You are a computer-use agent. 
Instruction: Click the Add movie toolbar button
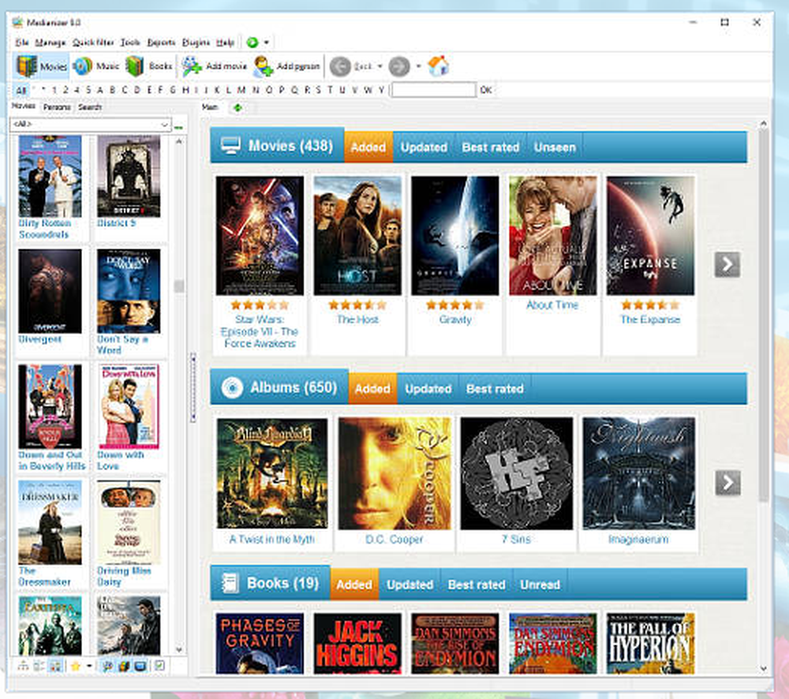click(x=215, y=66)
